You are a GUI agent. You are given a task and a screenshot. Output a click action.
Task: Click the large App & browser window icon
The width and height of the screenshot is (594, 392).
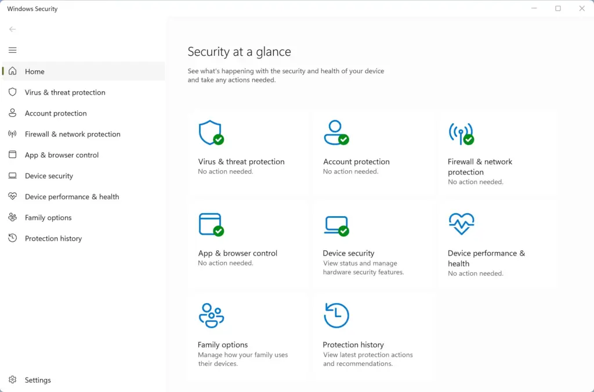[211, 224]
